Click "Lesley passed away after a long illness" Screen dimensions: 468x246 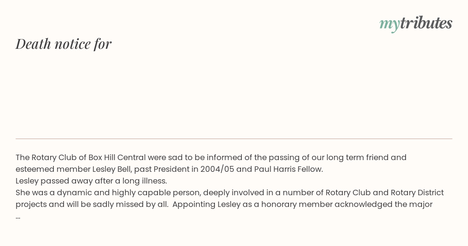[x=91, y=181]
